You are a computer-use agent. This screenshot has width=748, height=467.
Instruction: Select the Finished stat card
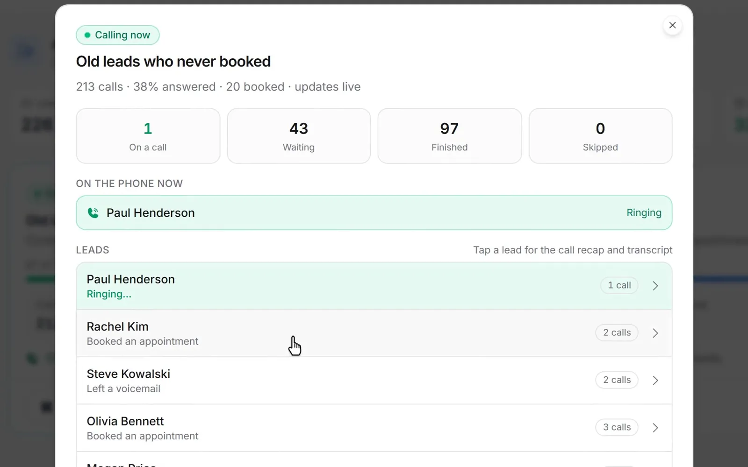pyautogui.click(x=450, y=136)
